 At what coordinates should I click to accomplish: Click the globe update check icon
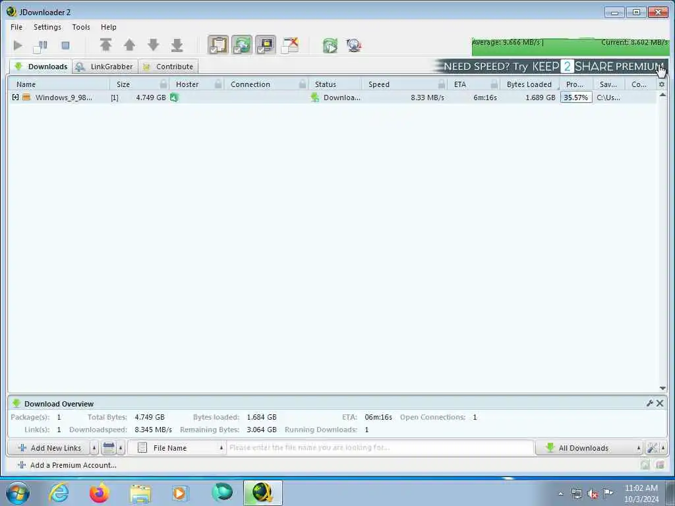coord(353,45)
